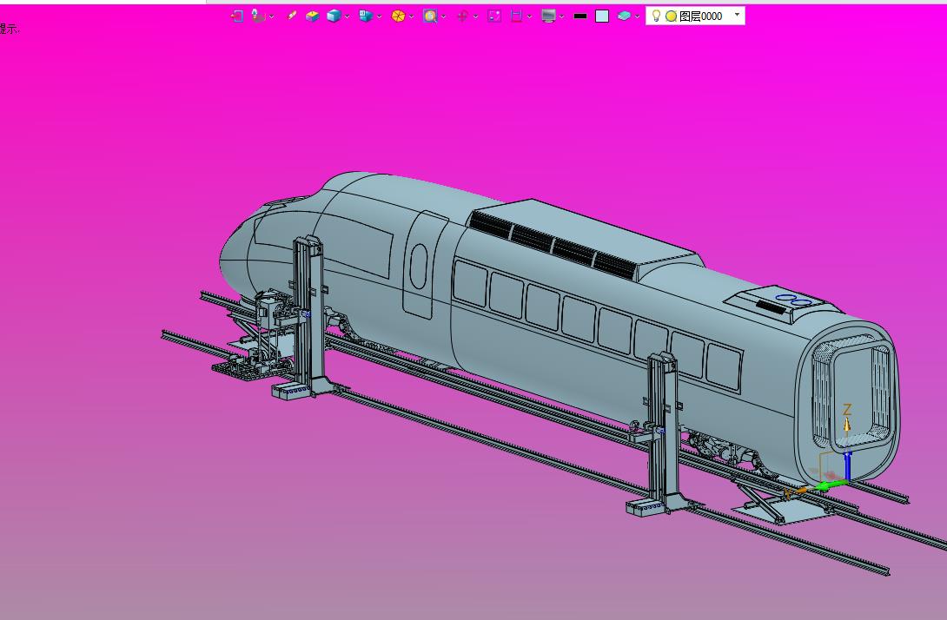The height and width of the screenshot is (620, 947).
Task: Click the yellow-topped box icon
Action: (x=313, y=16)
